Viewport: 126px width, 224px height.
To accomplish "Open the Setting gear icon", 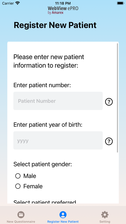I will click(x=105, y=215).
